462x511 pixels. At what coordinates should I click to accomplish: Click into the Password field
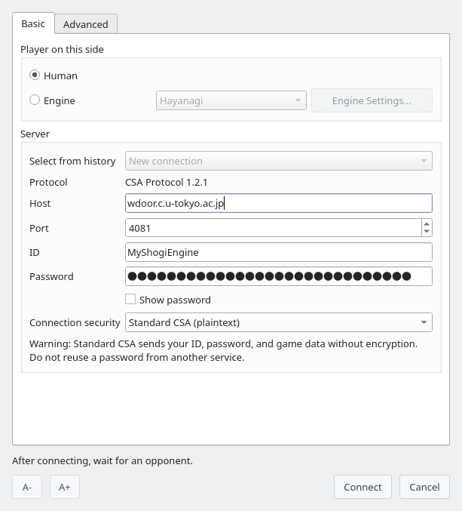pos(279,276)
